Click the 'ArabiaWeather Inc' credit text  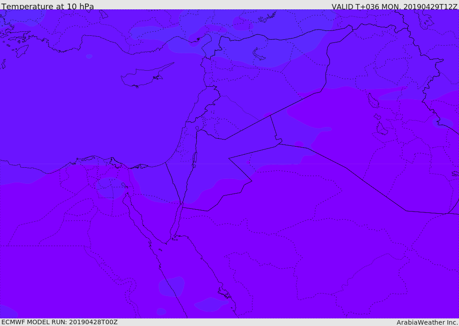click(427, 322)
